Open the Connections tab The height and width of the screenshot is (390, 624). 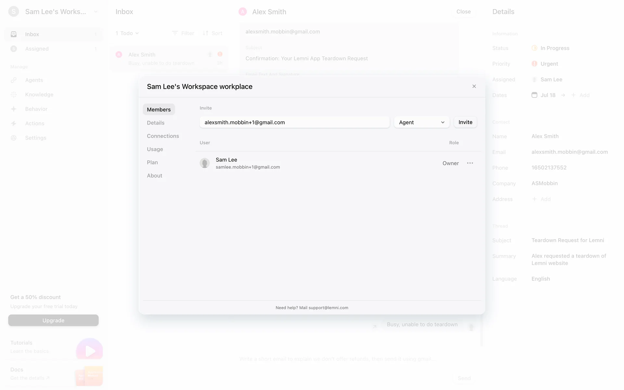[163, 136]
